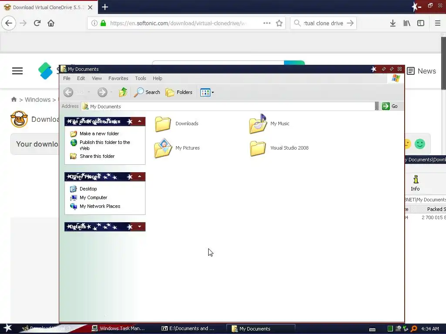The image size is (446, 334).
Task: Reload the page in Firefox
Action: [37, 23]
